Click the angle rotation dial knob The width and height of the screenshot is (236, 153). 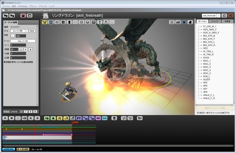[x=13, y=36]
